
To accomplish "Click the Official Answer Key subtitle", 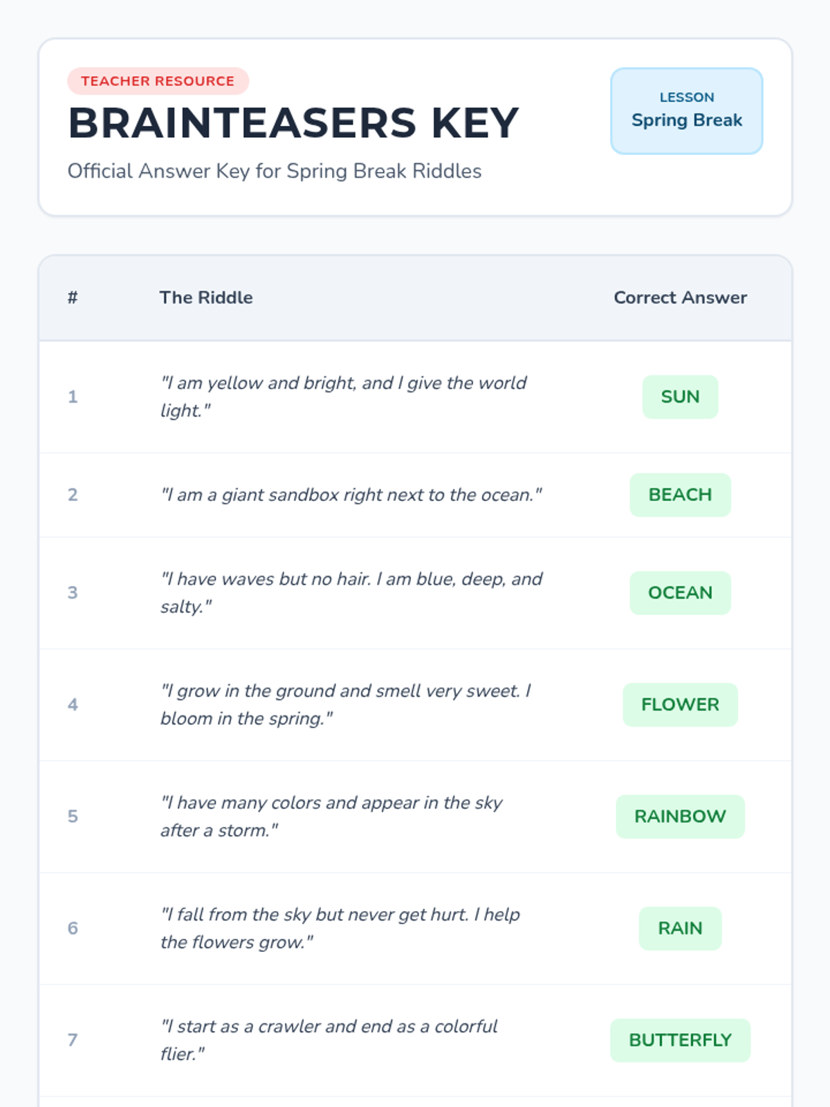I will pyautogui.click(x=274, y=171).
